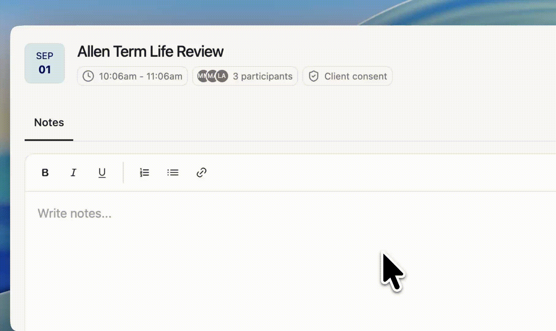This screenshot has height=331, width=556.
Task: Open the Notes tab
Action: coord(49,123)
